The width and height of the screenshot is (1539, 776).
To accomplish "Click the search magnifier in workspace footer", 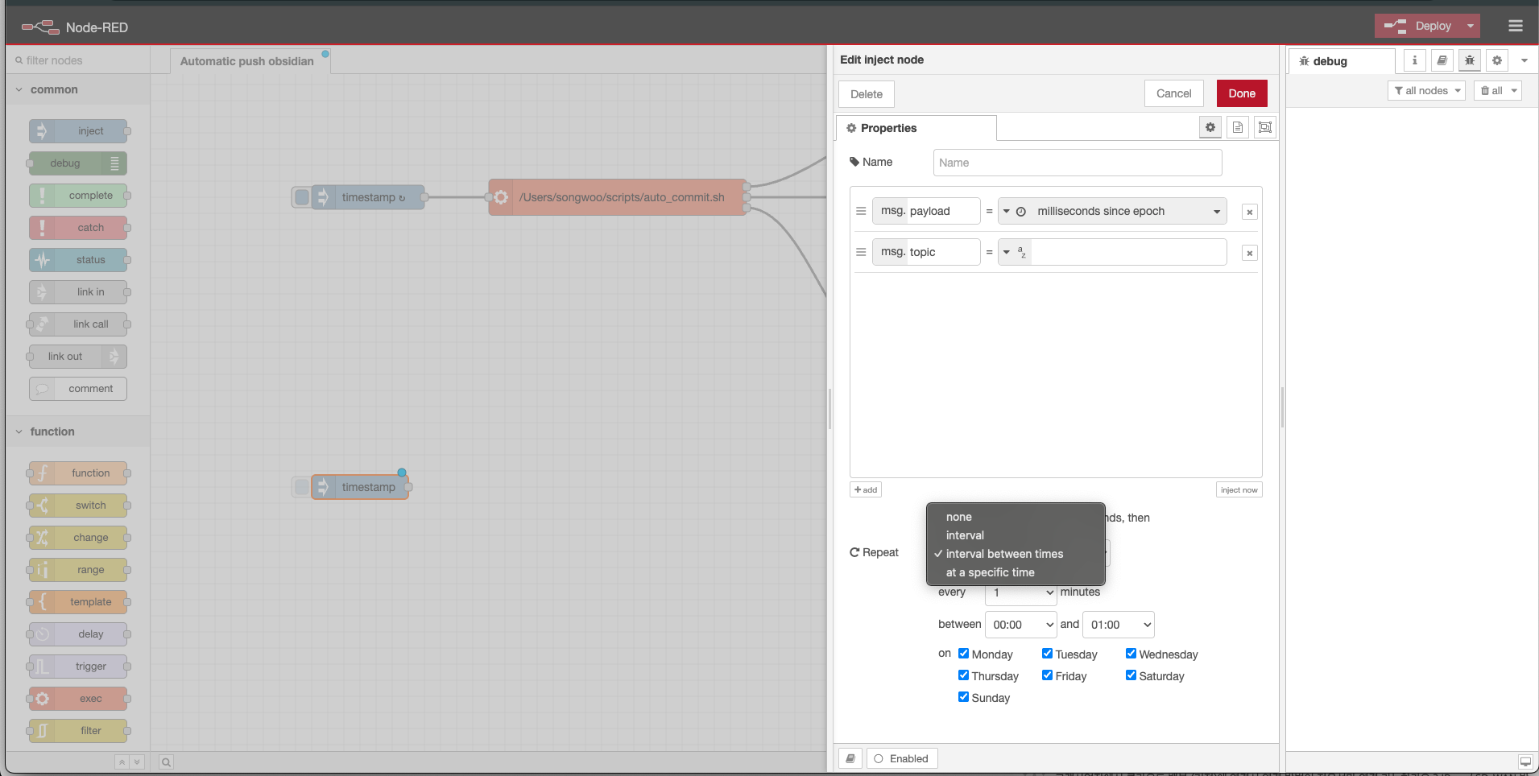I will click(x=166, y=762).
